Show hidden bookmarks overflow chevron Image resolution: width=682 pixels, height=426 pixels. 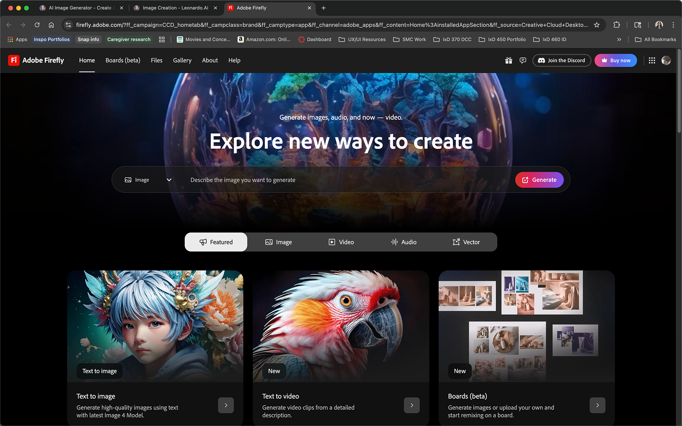pyautogui.click(x=619, y=39)
